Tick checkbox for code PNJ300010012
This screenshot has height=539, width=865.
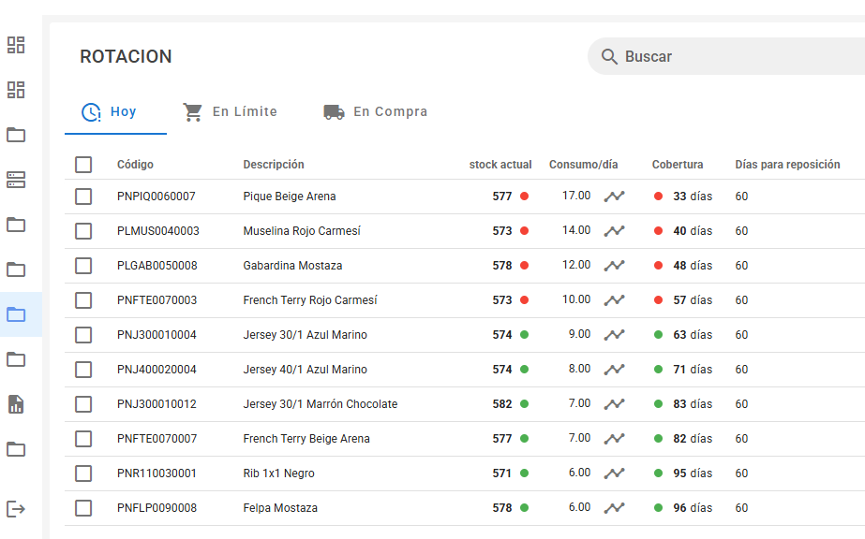pos(83,404)
